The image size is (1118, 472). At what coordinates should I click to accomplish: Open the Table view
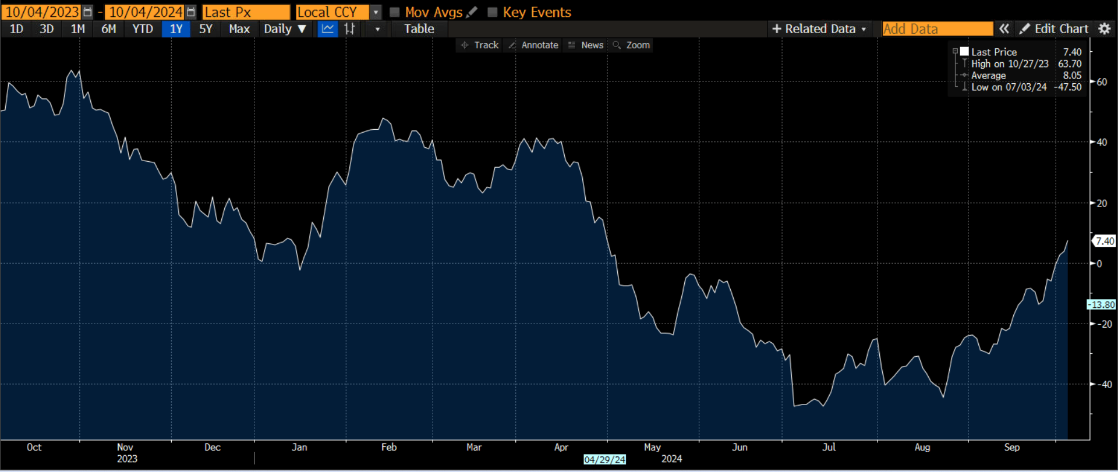419,29
